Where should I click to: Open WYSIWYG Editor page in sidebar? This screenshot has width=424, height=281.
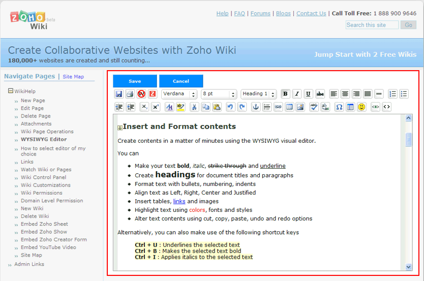click(44, 139)
